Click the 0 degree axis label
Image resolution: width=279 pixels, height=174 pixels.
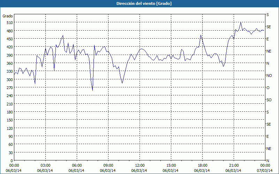click(12, 161)
